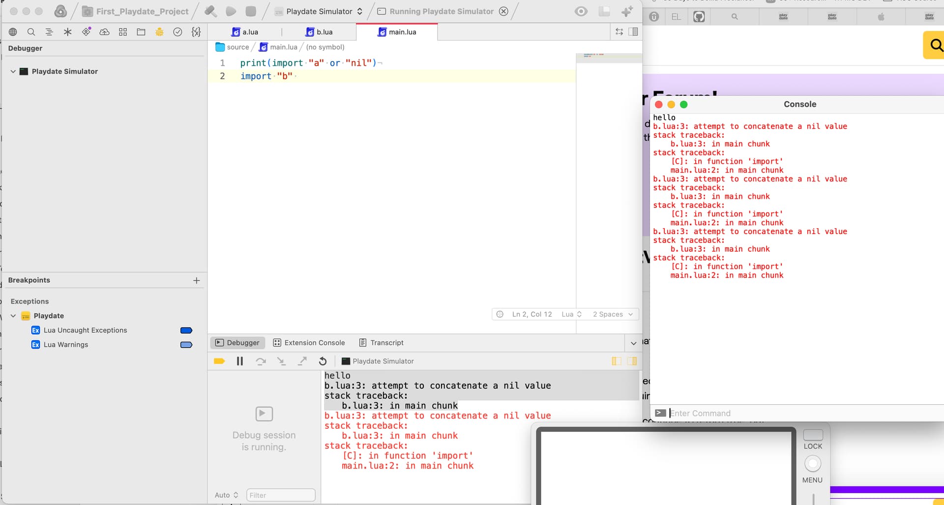
Task: Click the Step Out debug icon
Action: point(302,361)
